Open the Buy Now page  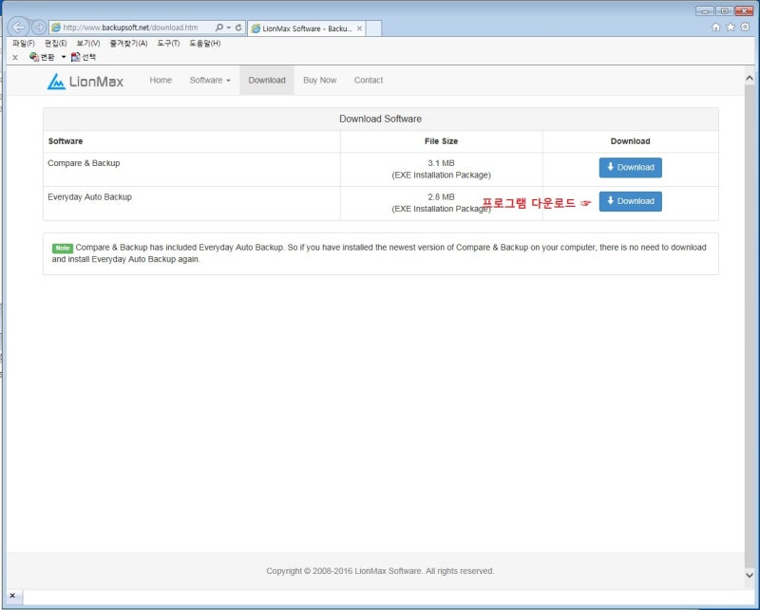pos(319,81)
